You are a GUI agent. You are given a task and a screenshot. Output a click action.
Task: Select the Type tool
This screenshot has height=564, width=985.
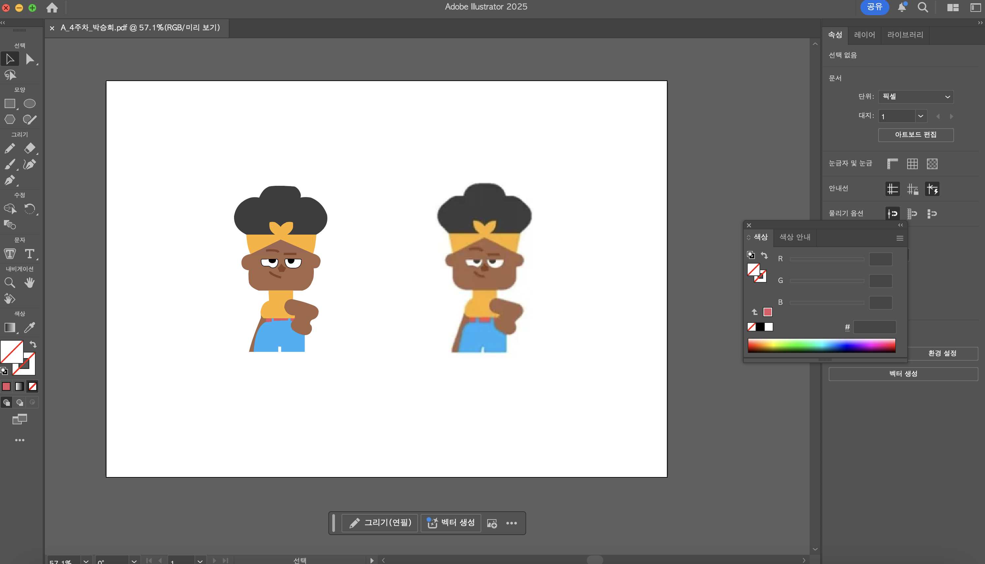pos(29,254)
